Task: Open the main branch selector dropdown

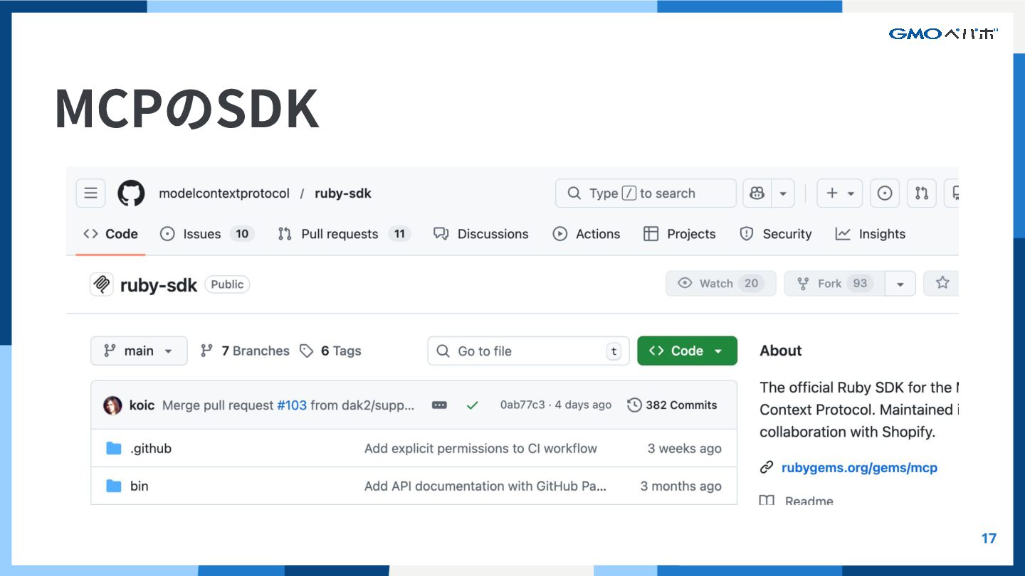Action: pyautogui.click(x=139, y=351)
